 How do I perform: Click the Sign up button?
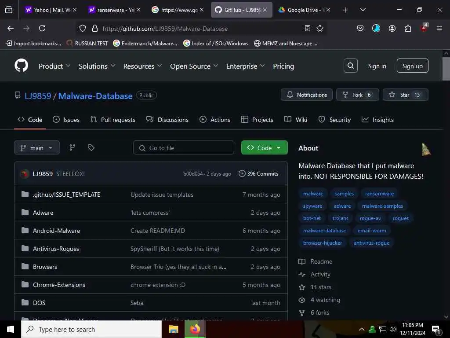click(412, 66)
